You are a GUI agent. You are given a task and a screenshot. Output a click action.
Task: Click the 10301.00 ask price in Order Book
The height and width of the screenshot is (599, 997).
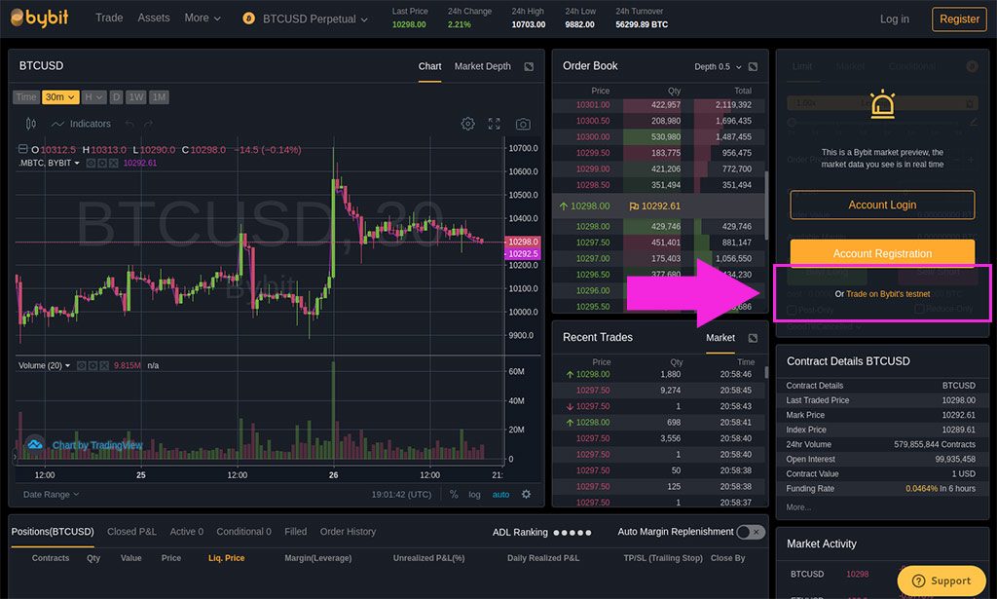(x=593, y=105)
